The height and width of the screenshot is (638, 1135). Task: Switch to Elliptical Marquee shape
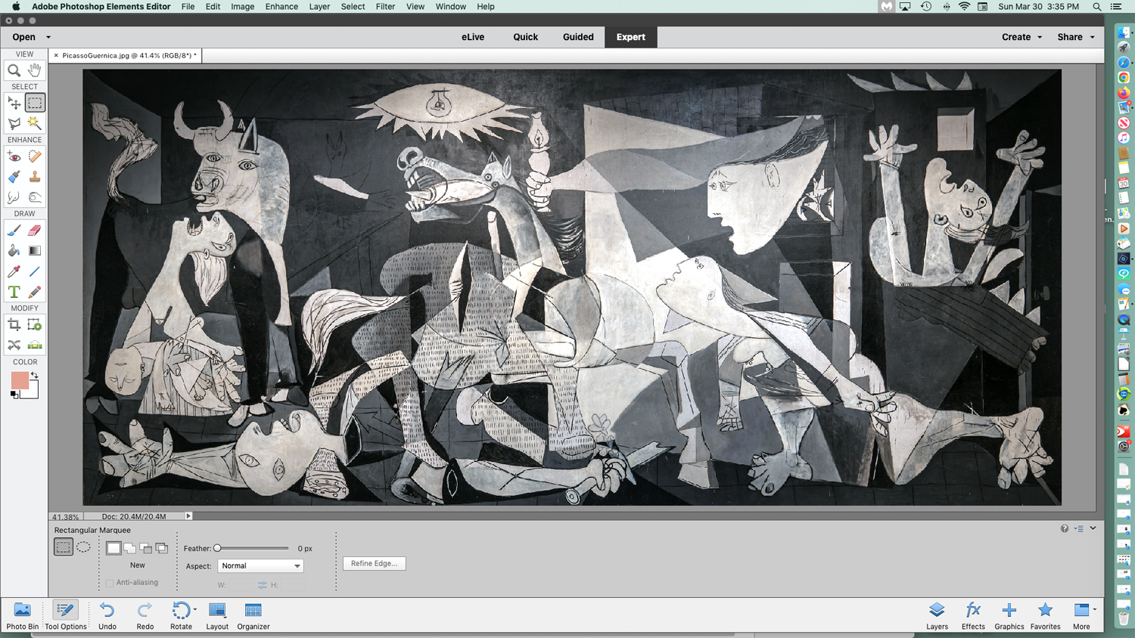83,547
